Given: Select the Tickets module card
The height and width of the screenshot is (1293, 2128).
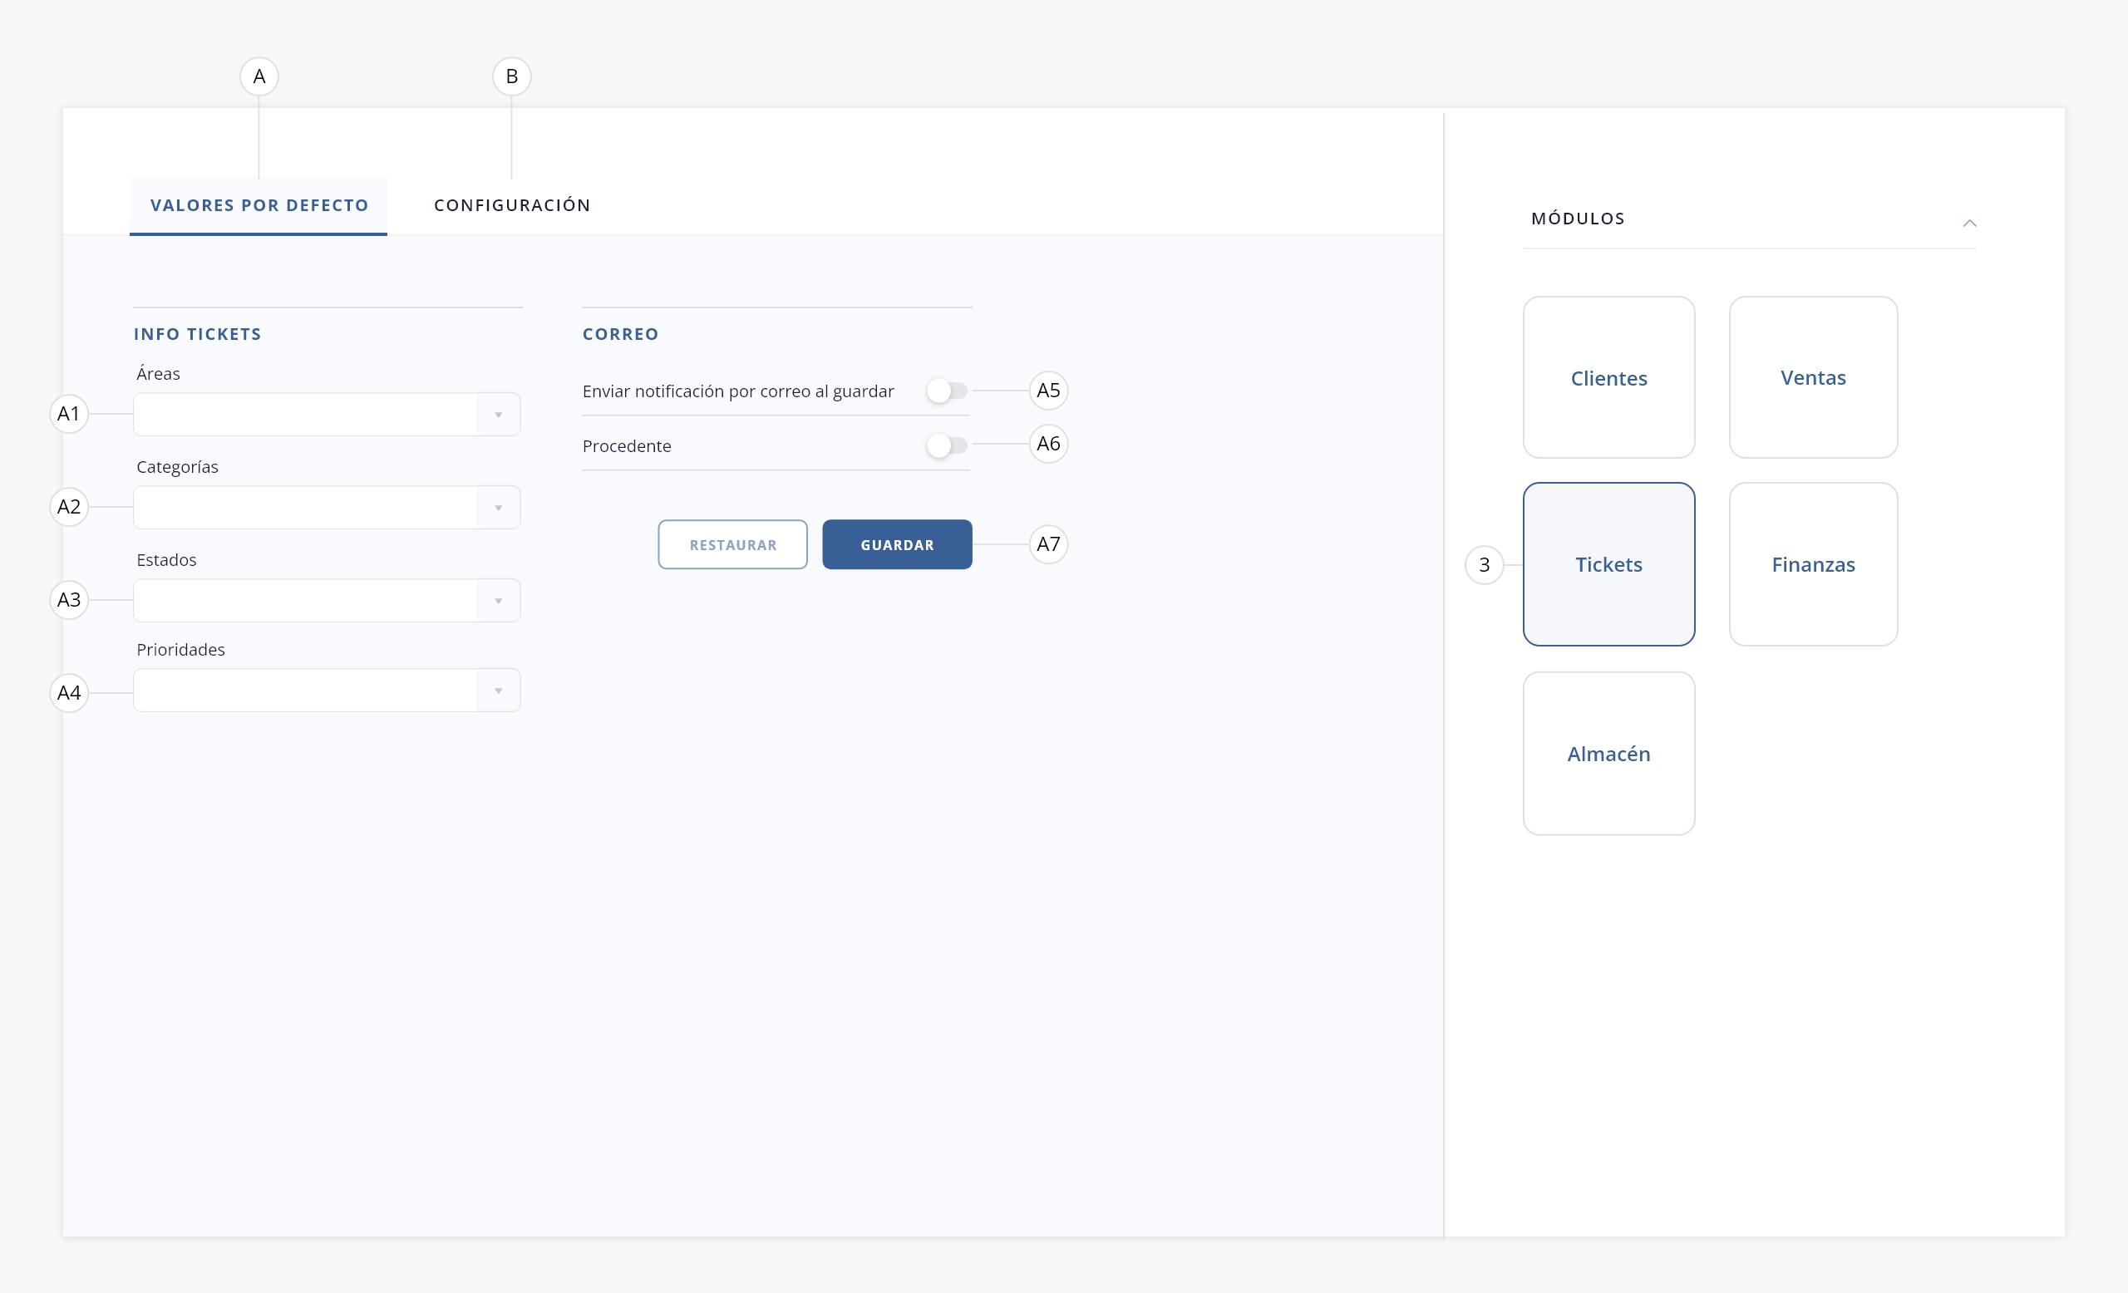Looking at the screenshot, I should click(1608, 564).
